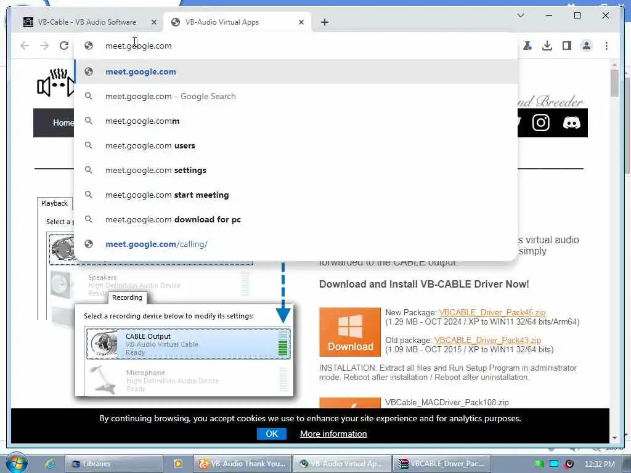631x473 pixels.
Task: Open the media player taskbar icon
Action: [x=177, y=464]
